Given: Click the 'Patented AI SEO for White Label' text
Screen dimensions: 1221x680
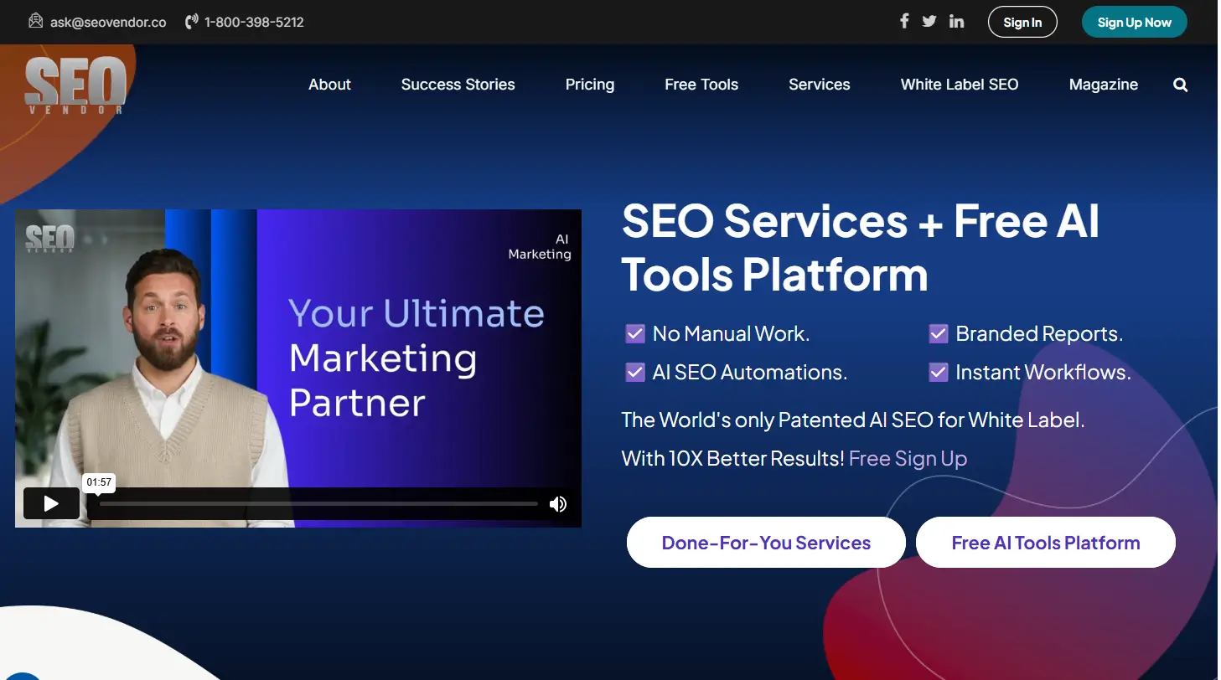Looking at the screenshot, I should tap(930, 420).
